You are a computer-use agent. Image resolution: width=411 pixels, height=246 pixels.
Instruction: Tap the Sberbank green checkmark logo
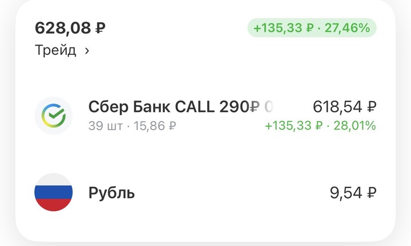point(54,115)
